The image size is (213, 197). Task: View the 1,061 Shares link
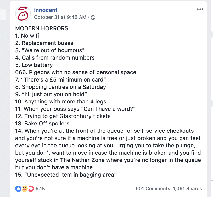point(187,189)
